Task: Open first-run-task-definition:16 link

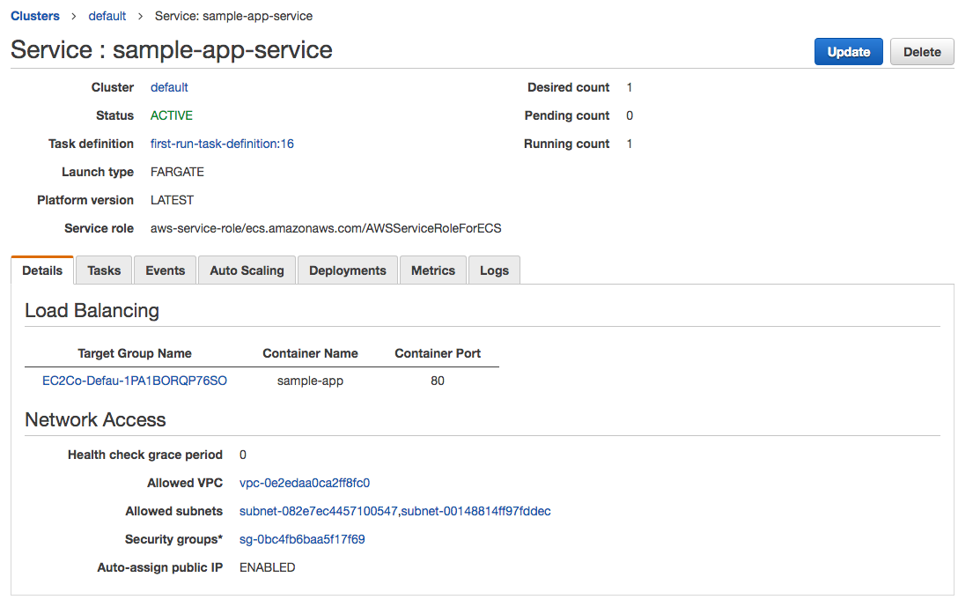Action: click(x=222, y=144)
